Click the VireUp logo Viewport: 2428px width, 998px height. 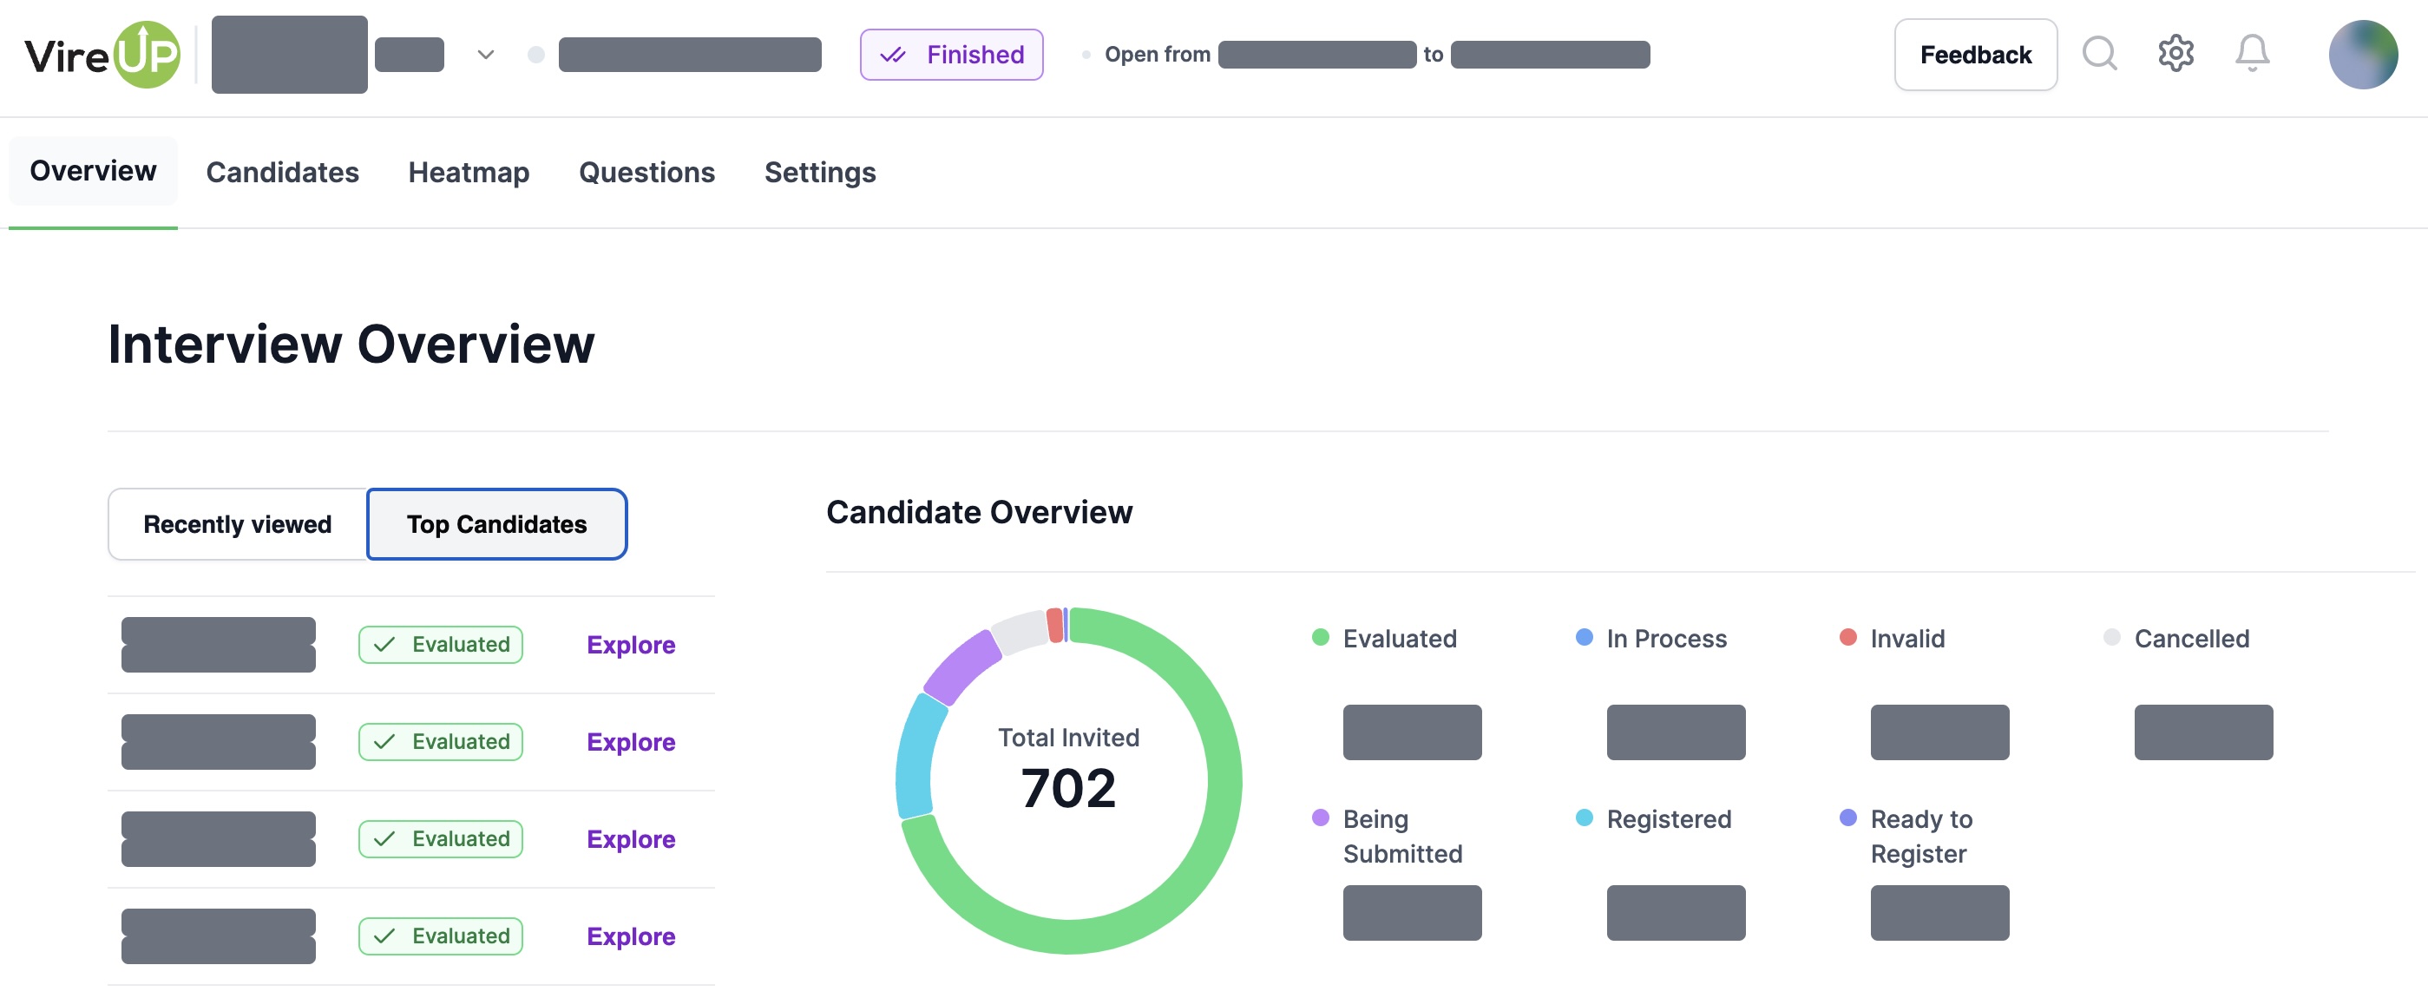point(99,55)
